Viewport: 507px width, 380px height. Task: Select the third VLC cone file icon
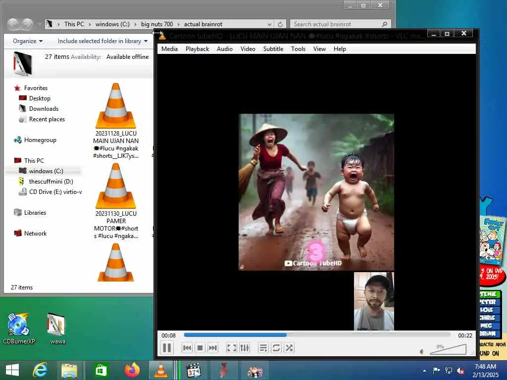coord(116,262)
